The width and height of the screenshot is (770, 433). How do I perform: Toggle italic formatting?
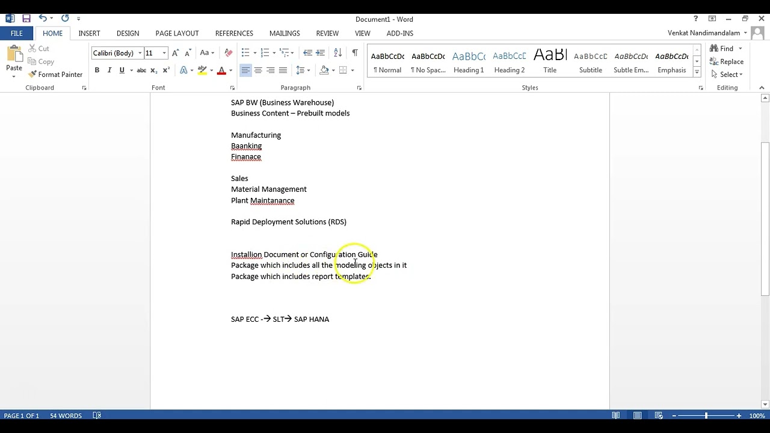tap(109, 70)
